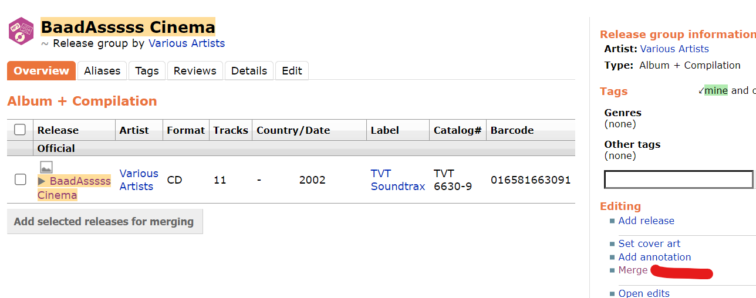
Task: Click the BaadAsssss Cinema release link
Action: (x=75, y=188)
